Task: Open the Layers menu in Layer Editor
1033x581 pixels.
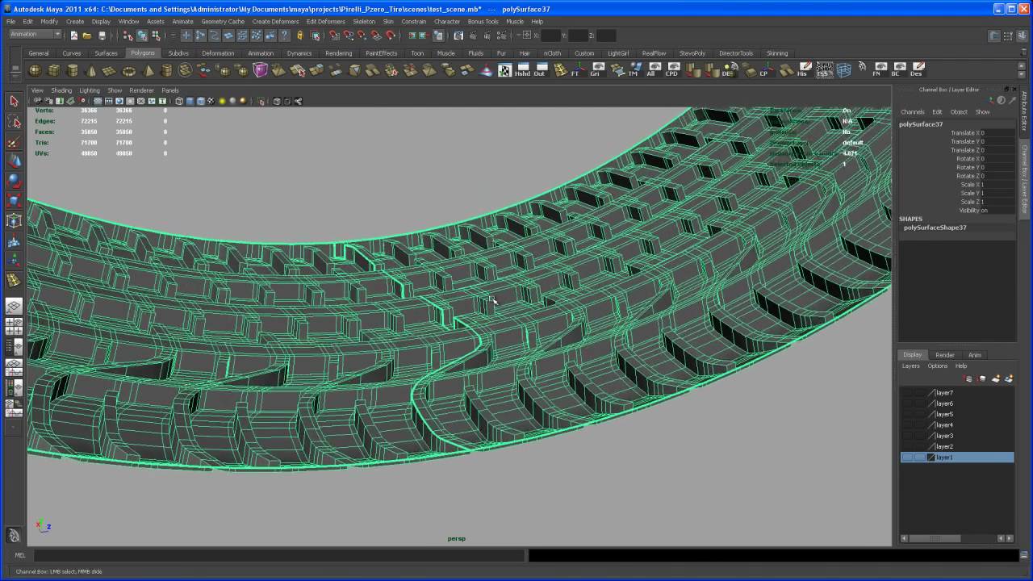Action: point(910,366)
